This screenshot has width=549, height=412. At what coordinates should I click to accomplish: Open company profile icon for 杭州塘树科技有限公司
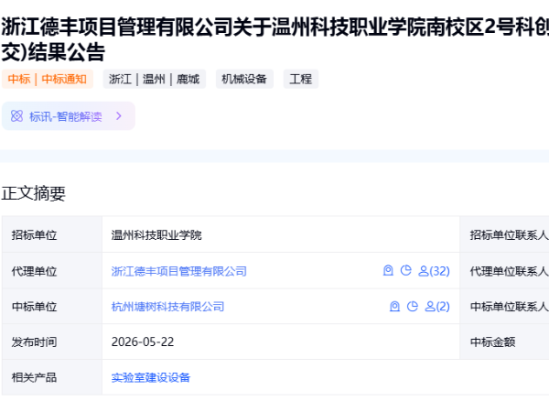pos(394,306)
